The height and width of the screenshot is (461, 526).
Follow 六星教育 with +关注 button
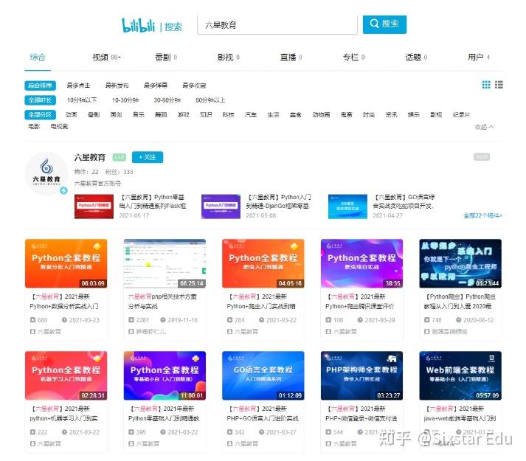(x=148, y=157)
